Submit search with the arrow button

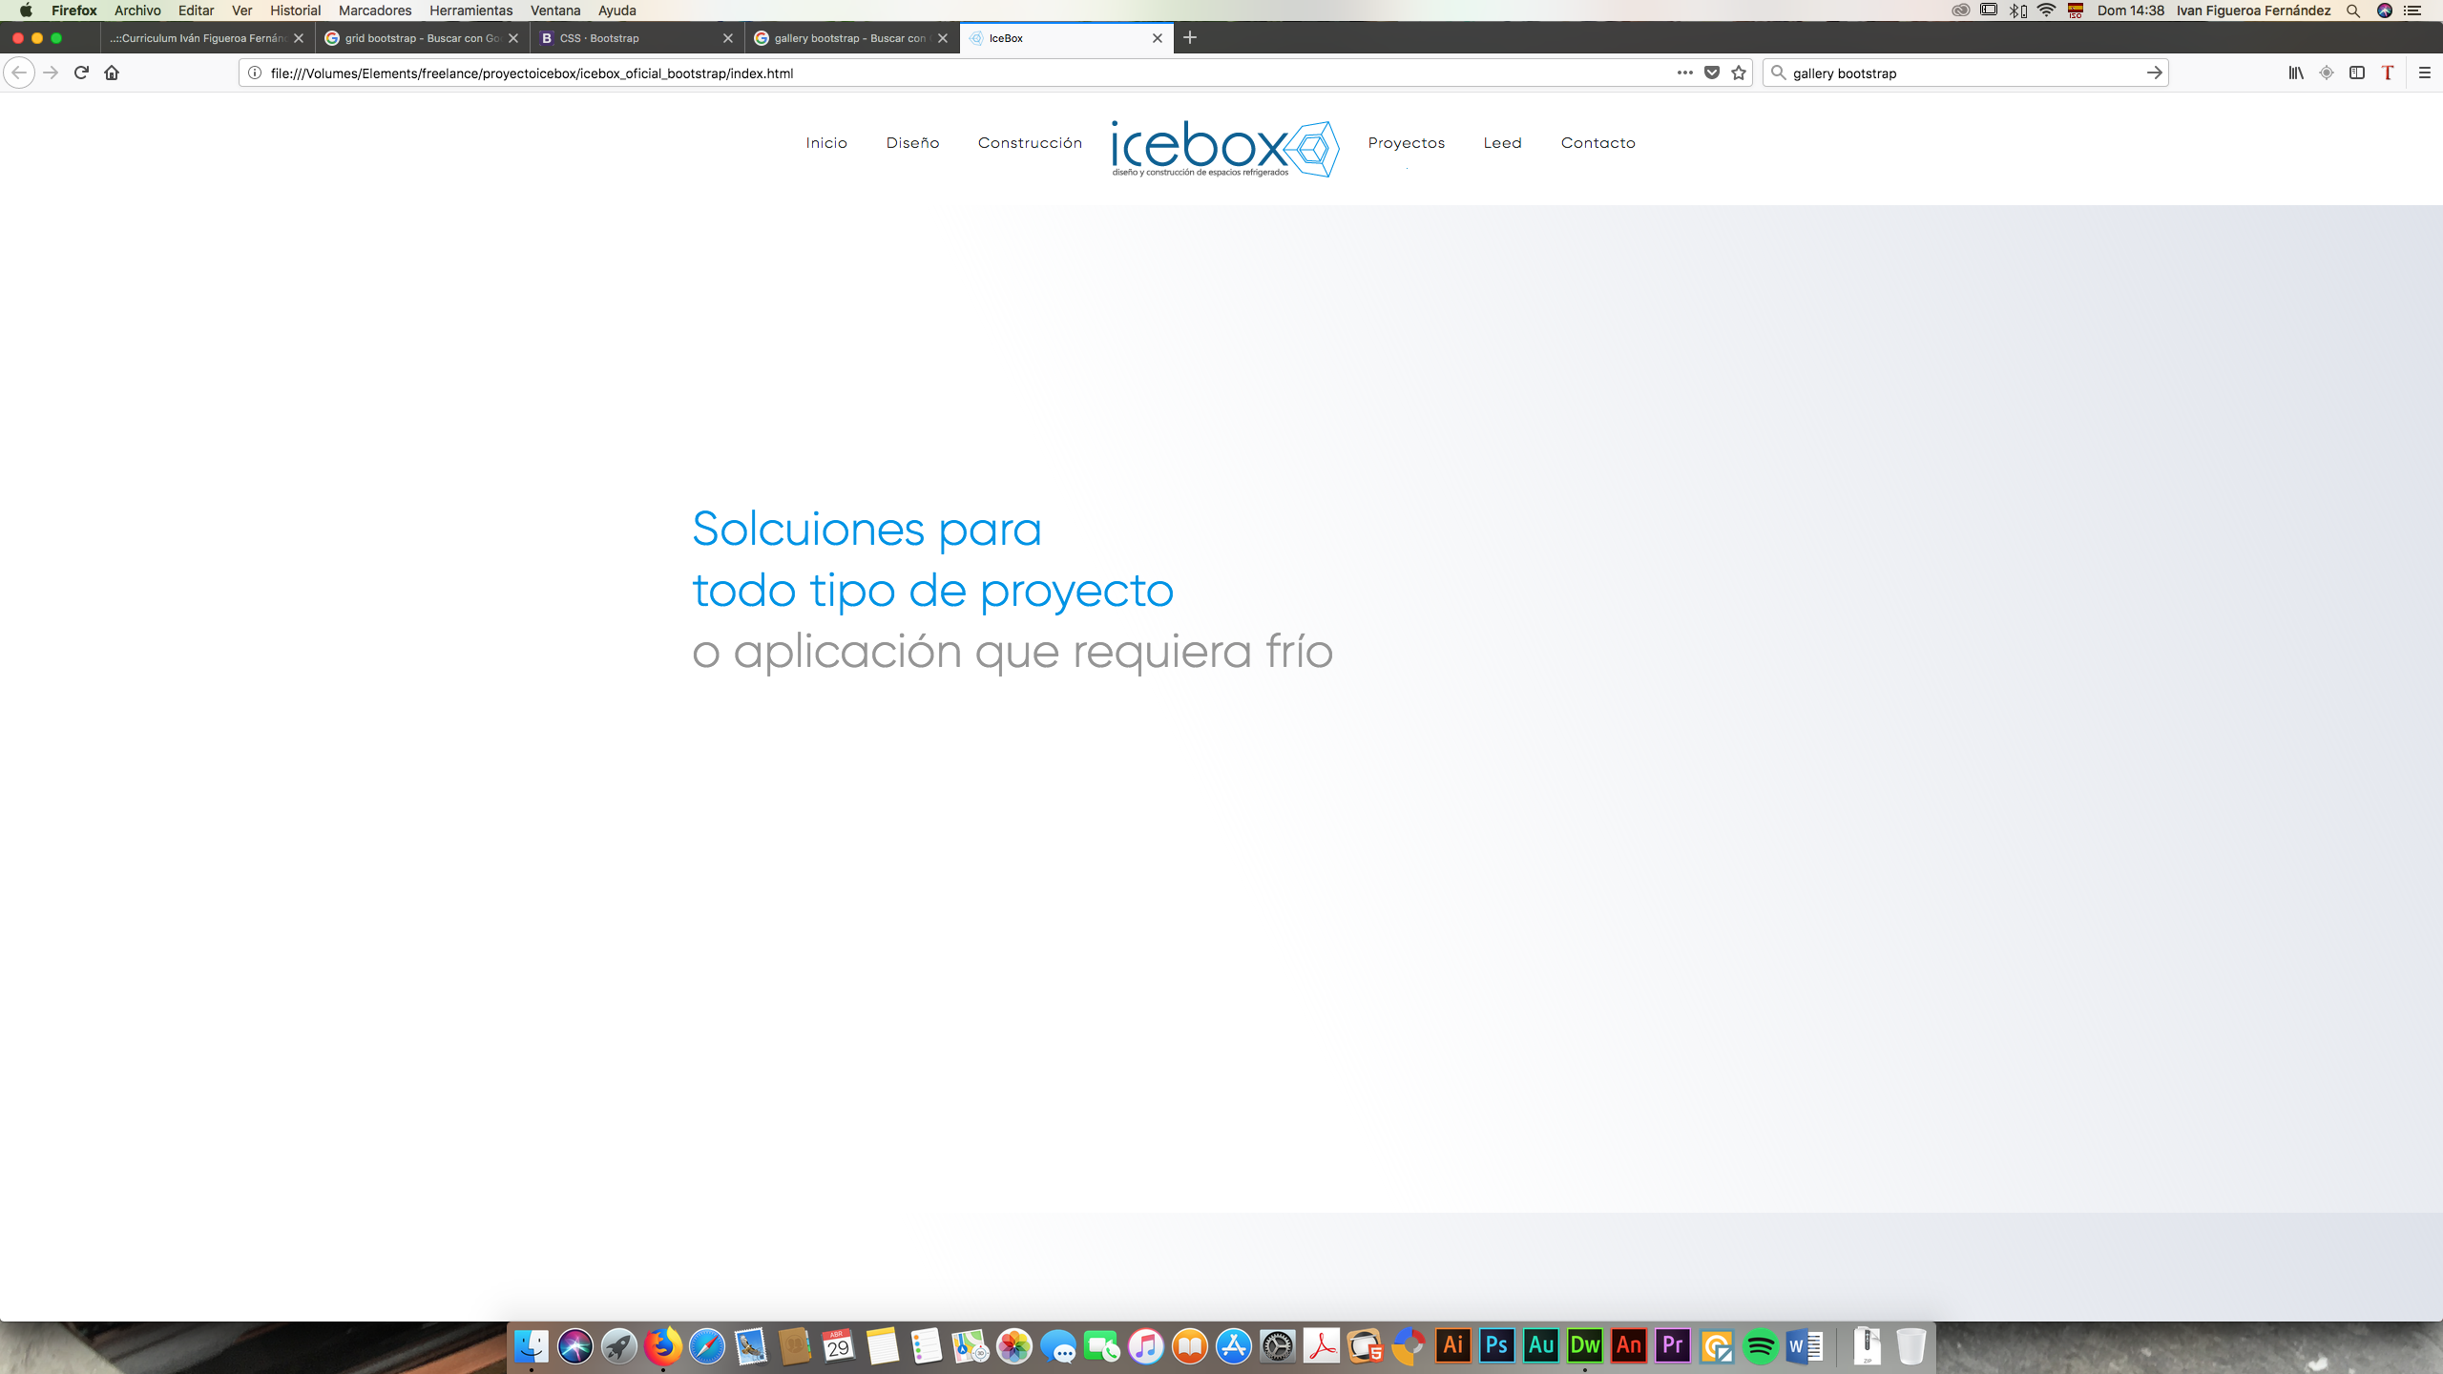[x=2154, y=73]
